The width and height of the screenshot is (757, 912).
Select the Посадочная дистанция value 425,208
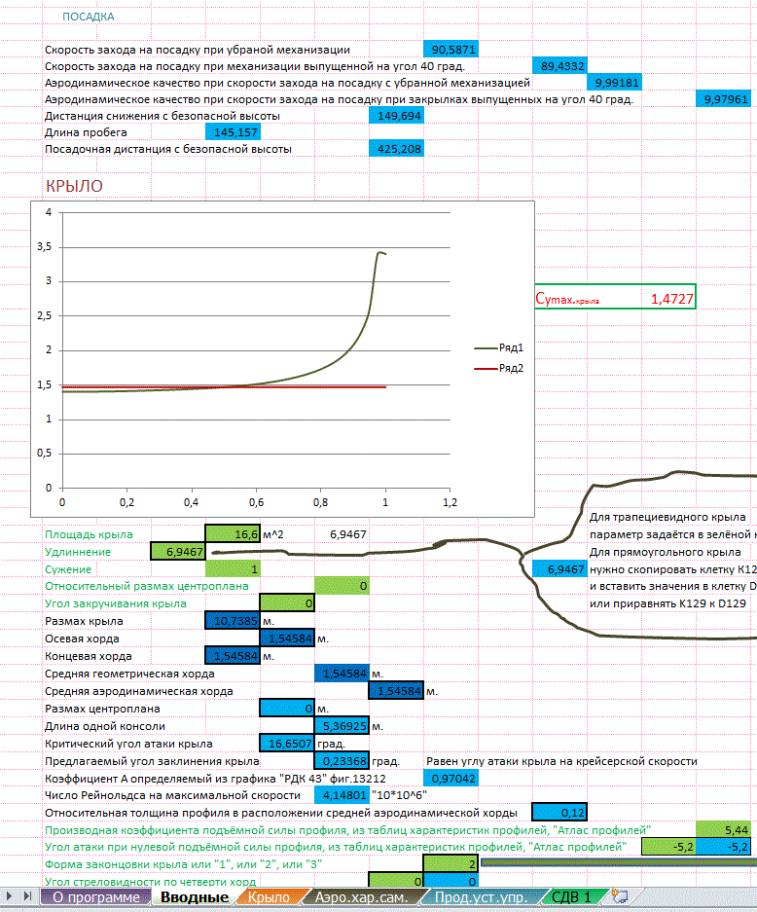pyautogui.click(x=397, y=149)
